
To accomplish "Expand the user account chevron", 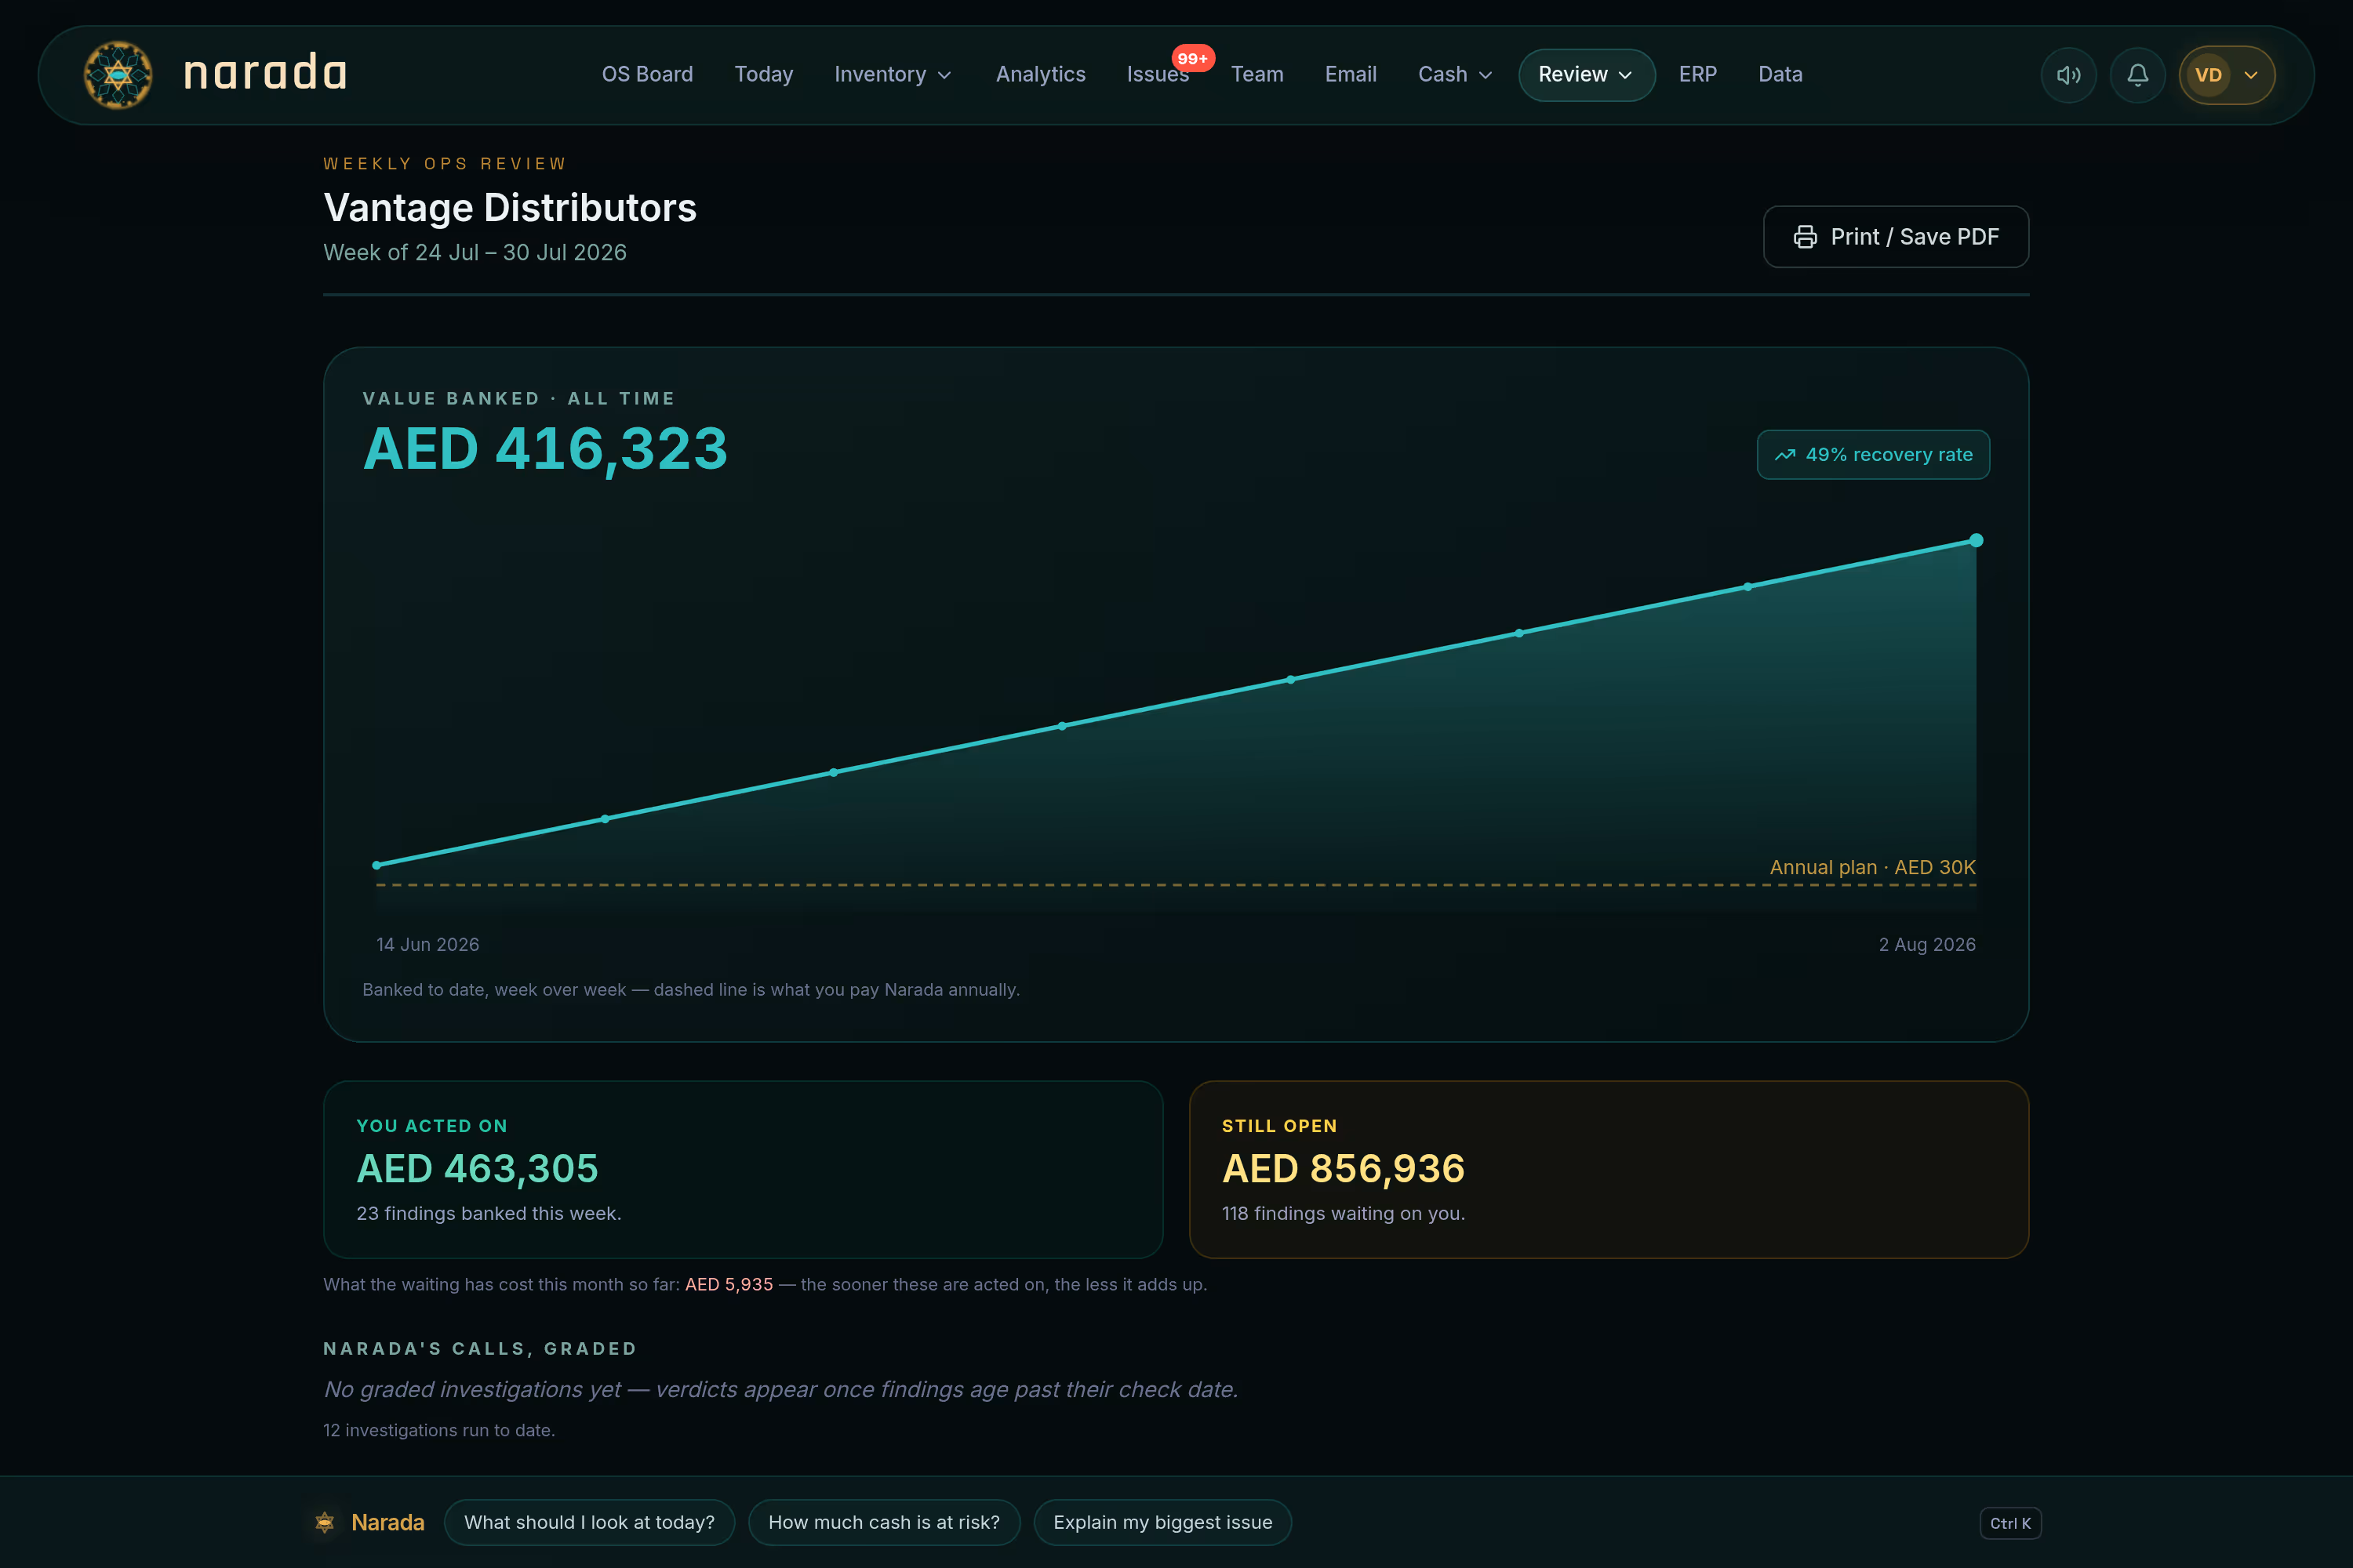I will click(x=2251, y=75).
